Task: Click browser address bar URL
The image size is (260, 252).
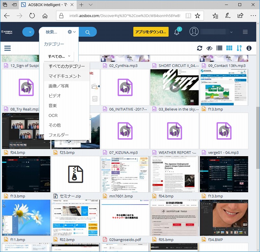Action: 124,16
